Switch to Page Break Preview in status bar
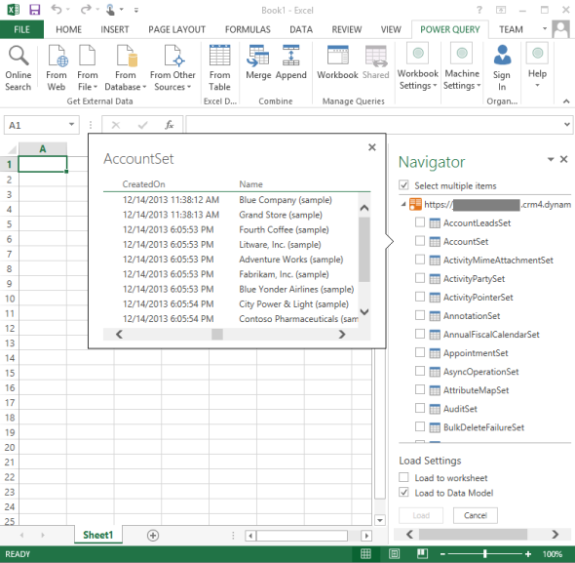Viewport: 575px width, 563px height. [422, 554]
